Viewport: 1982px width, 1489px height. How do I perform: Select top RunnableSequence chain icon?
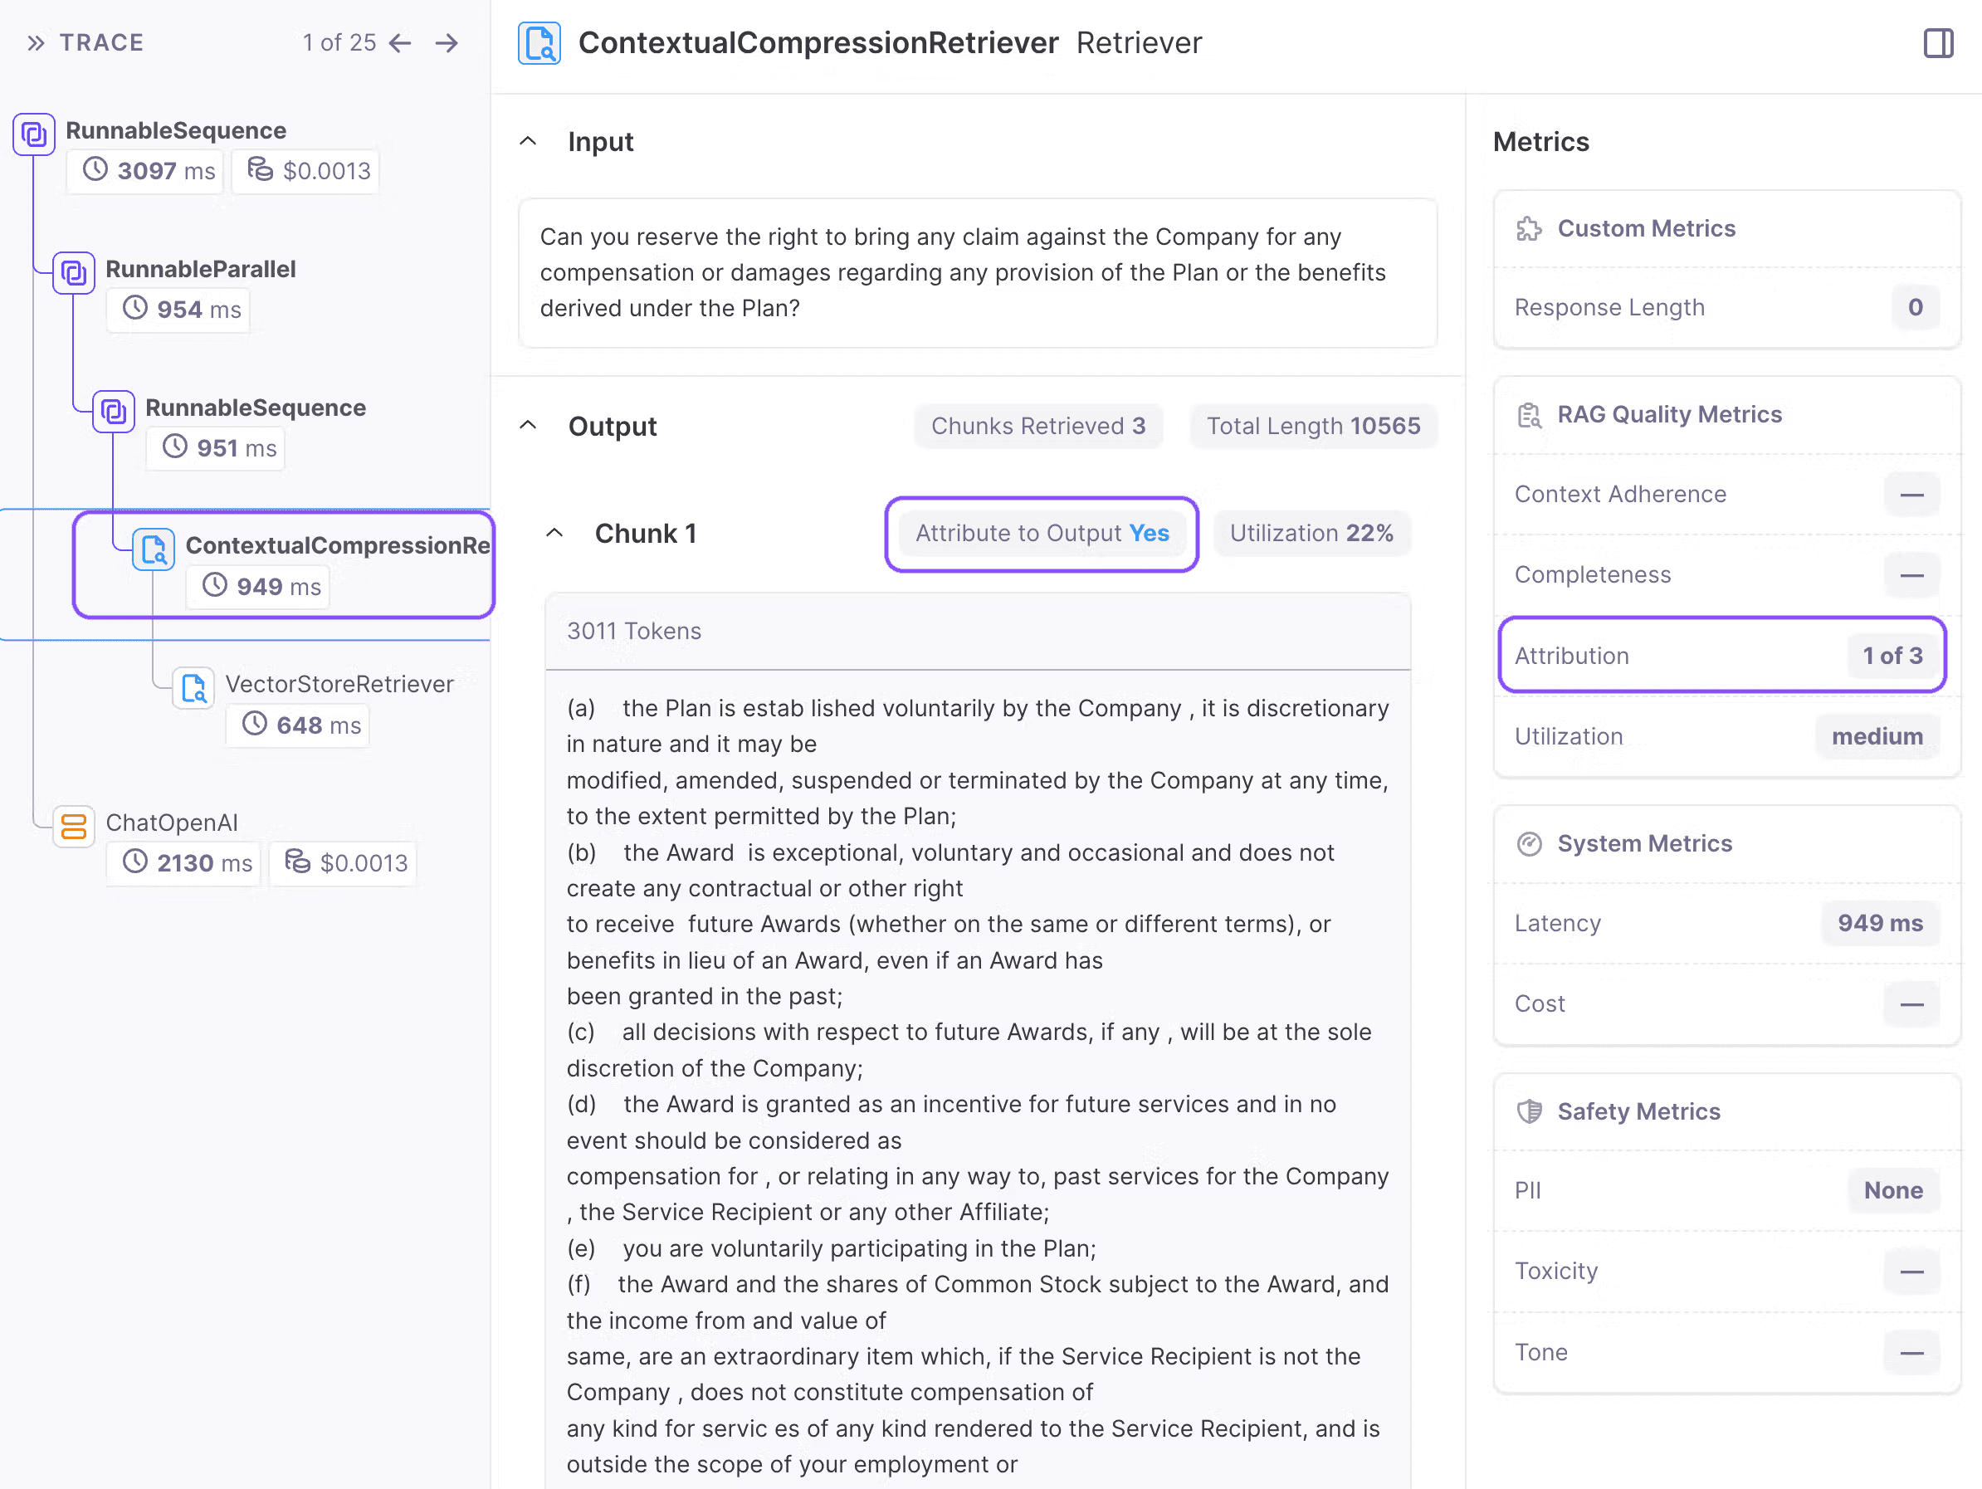pos(34,134)
